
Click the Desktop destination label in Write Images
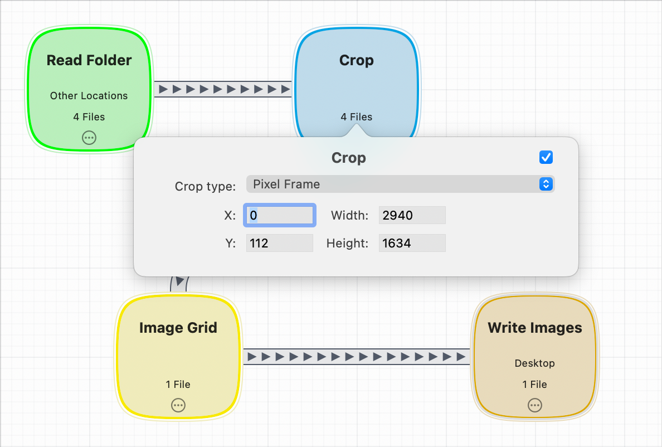pyautogui.click(x=534, y=363)
